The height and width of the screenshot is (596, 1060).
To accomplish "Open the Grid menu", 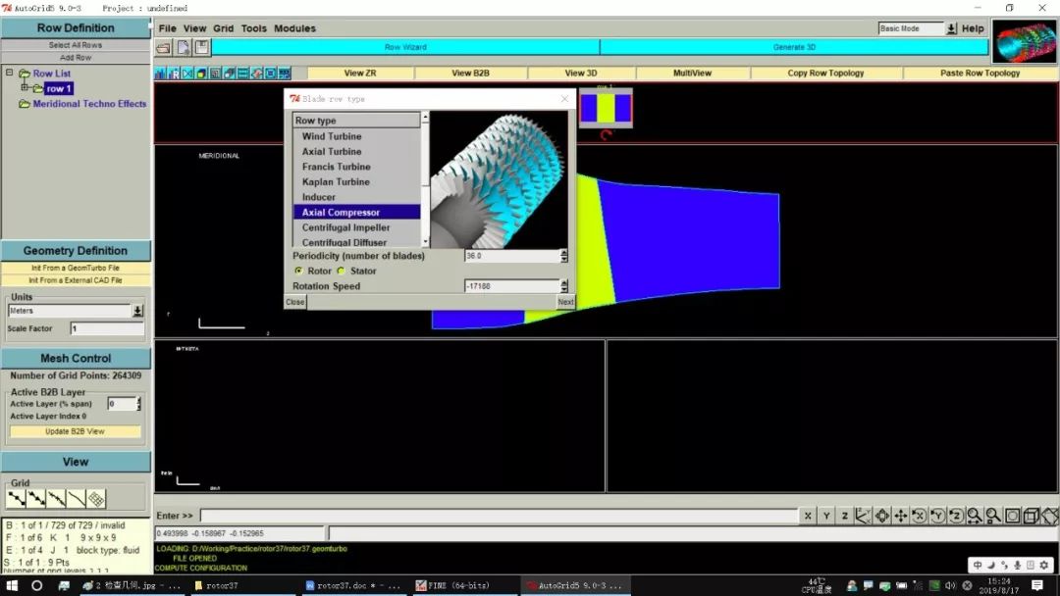I will tap(223, 28).
